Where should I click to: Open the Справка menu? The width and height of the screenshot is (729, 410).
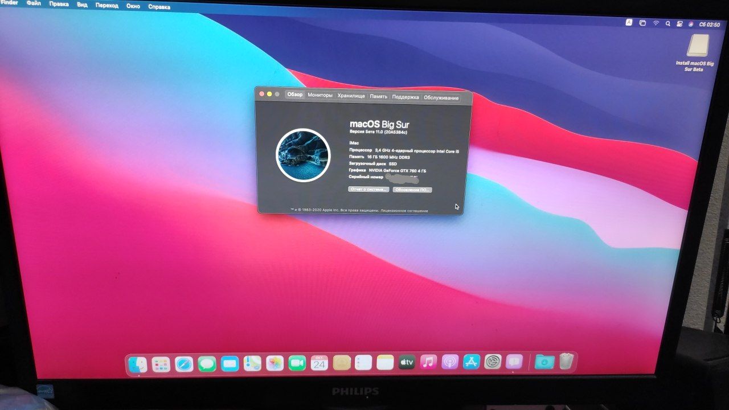click(x=159, y=7)
